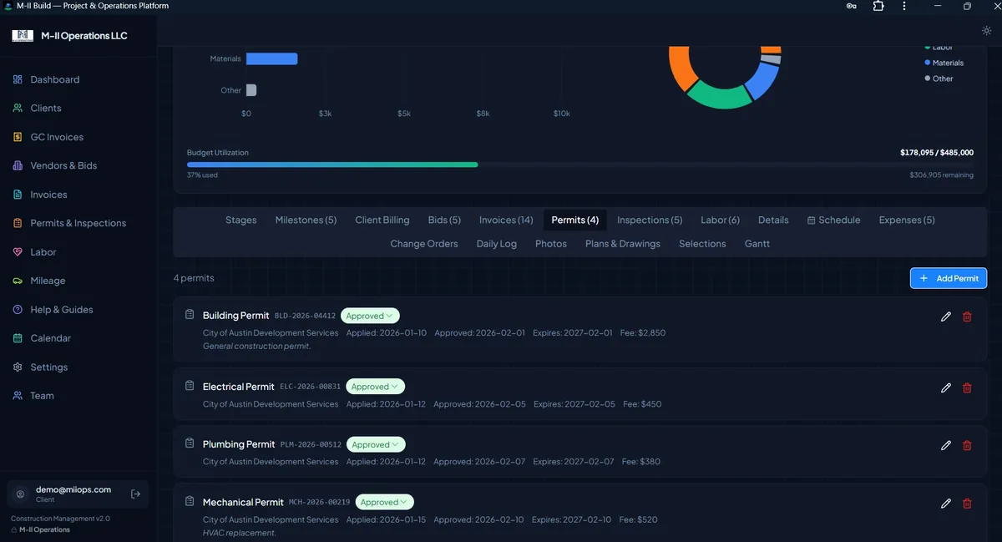Delete the Building Permit with trash icon

tap(967, 317)
